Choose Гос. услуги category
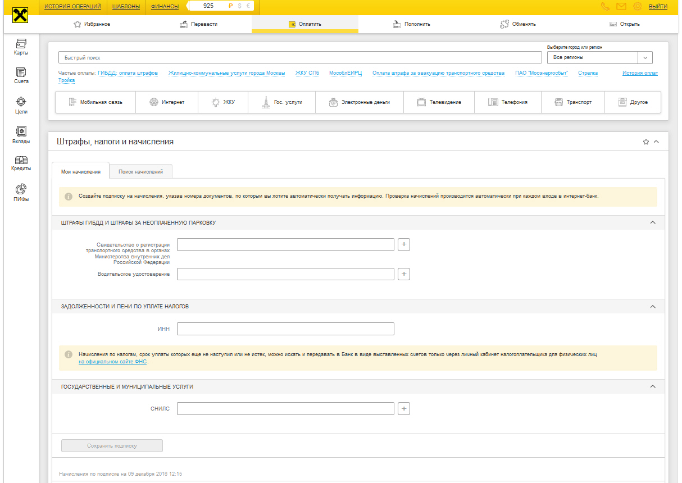 click(281, 102)
